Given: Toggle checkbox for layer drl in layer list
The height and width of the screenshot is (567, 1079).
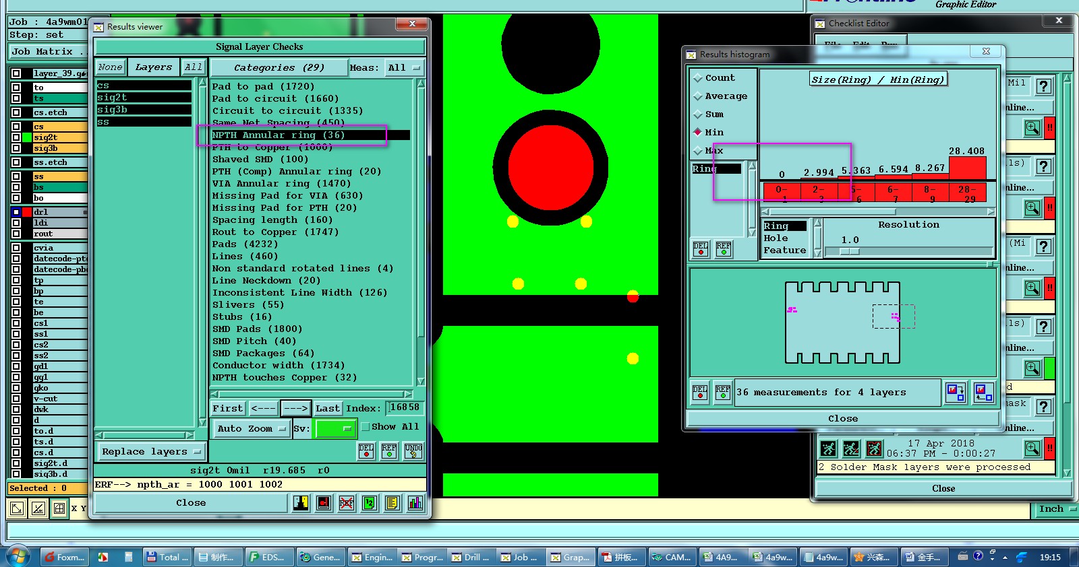Looking at the screenshot, I should tap(16, 212).
